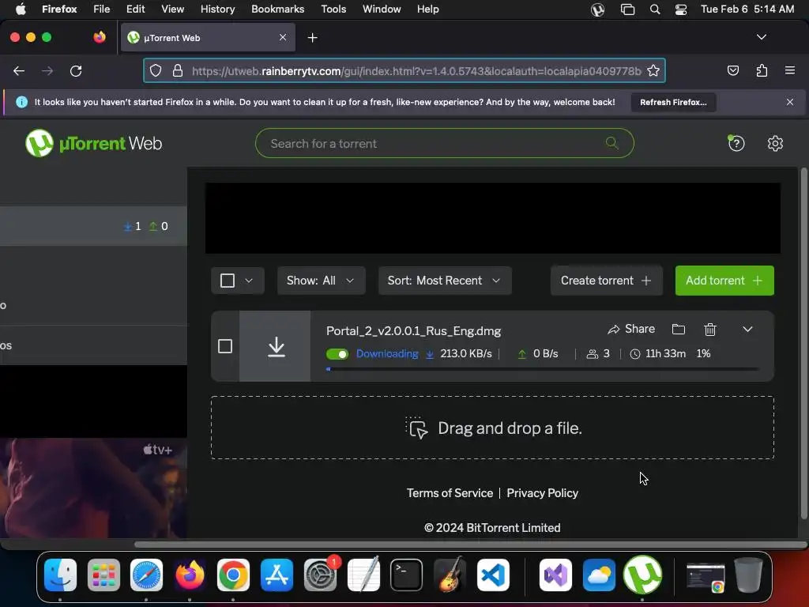Open the View menu
The height and width of the screenshot is (607, 809).
tap(172, 9)
